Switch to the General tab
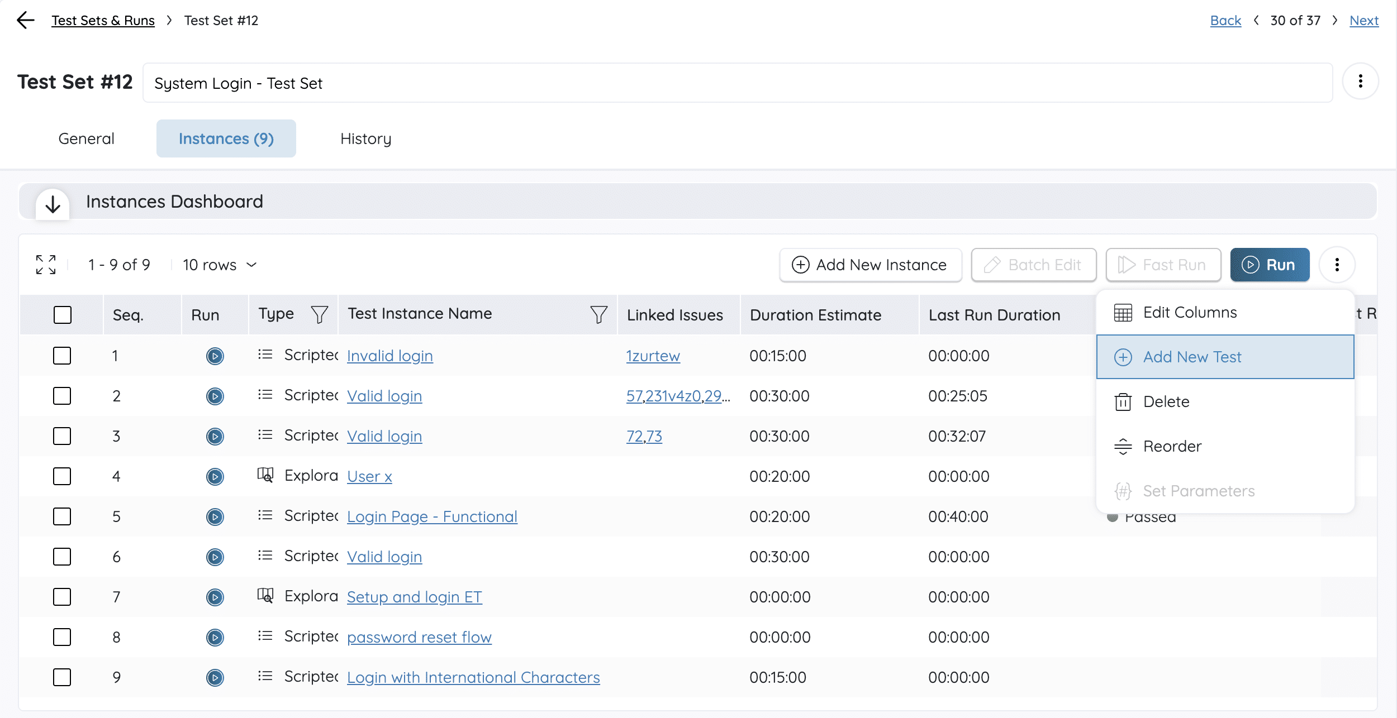Screen dimensions: 1397x718 pyautogui.click(x=86, y=138)
